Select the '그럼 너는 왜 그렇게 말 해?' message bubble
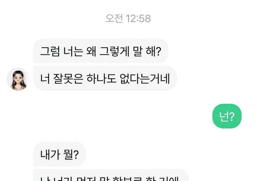256x181 pixels. 101,51
